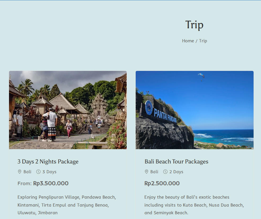View the Pantai Pandawa beach photo thumbnail
The image size is (261, 219).
(x=194, y=110)
